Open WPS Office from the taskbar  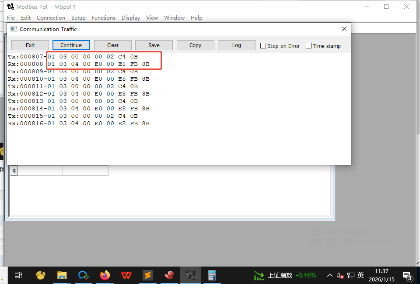click(126, 275)
